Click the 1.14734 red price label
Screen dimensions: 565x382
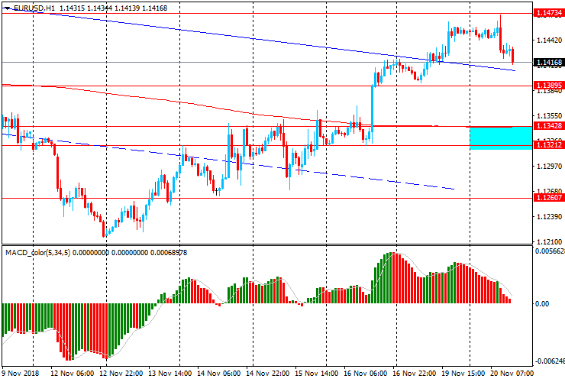point(549,13)
